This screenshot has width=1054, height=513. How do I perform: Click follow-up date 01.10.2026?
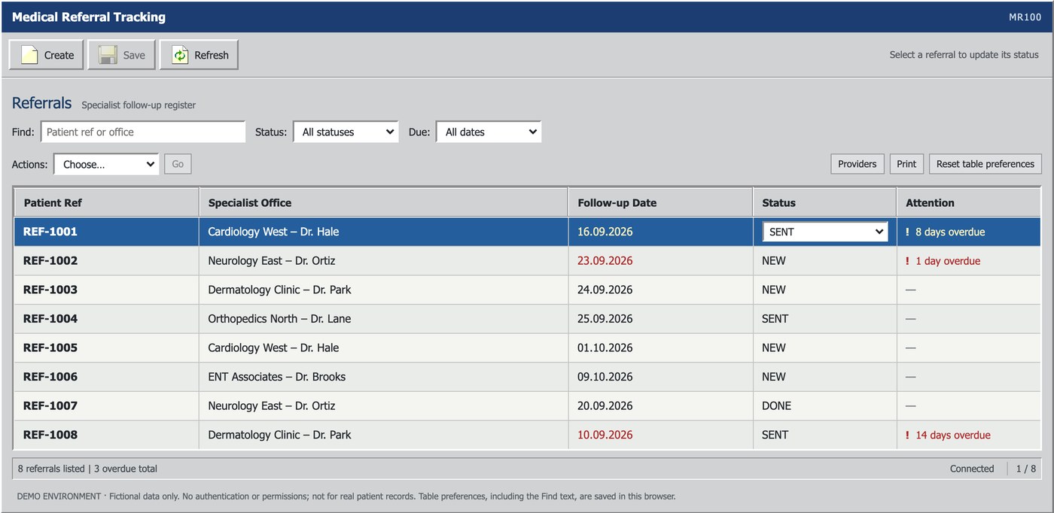(605, 348)
